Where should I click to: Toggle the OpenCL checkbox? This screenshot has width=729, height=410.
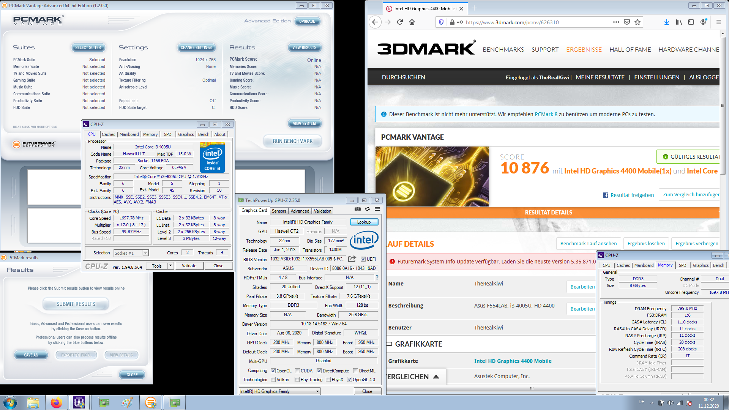[x=273, y=371]
